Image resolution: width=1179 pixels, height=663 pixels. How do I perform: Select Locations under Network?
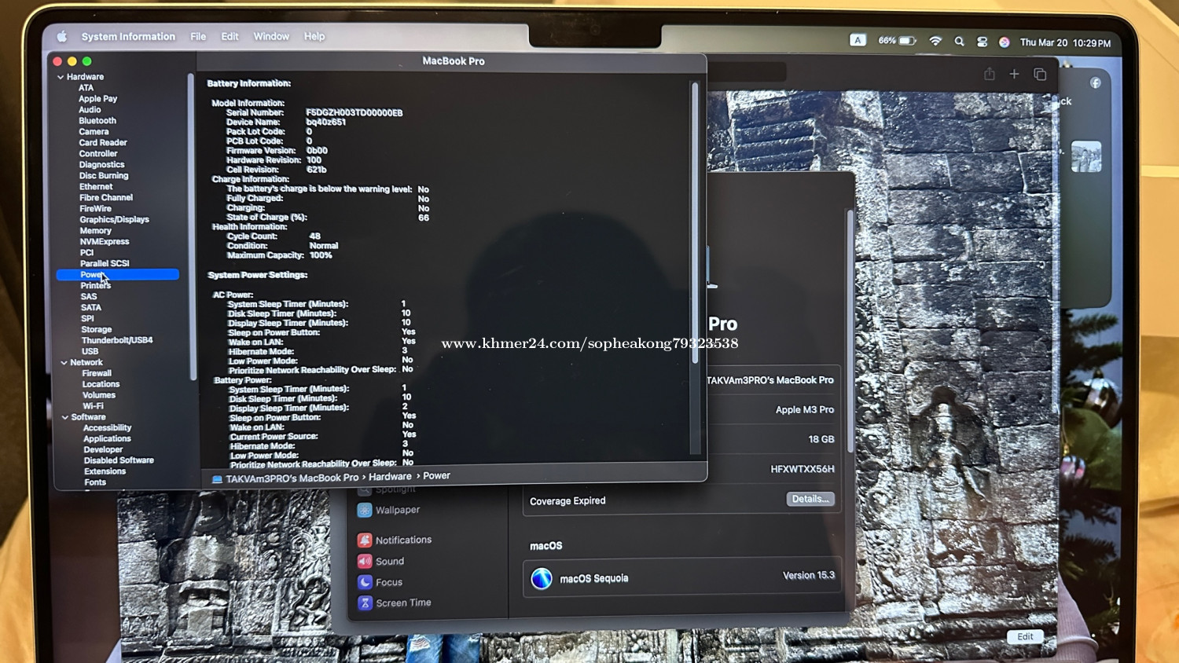pyautogui.click(x=101, y=385)
